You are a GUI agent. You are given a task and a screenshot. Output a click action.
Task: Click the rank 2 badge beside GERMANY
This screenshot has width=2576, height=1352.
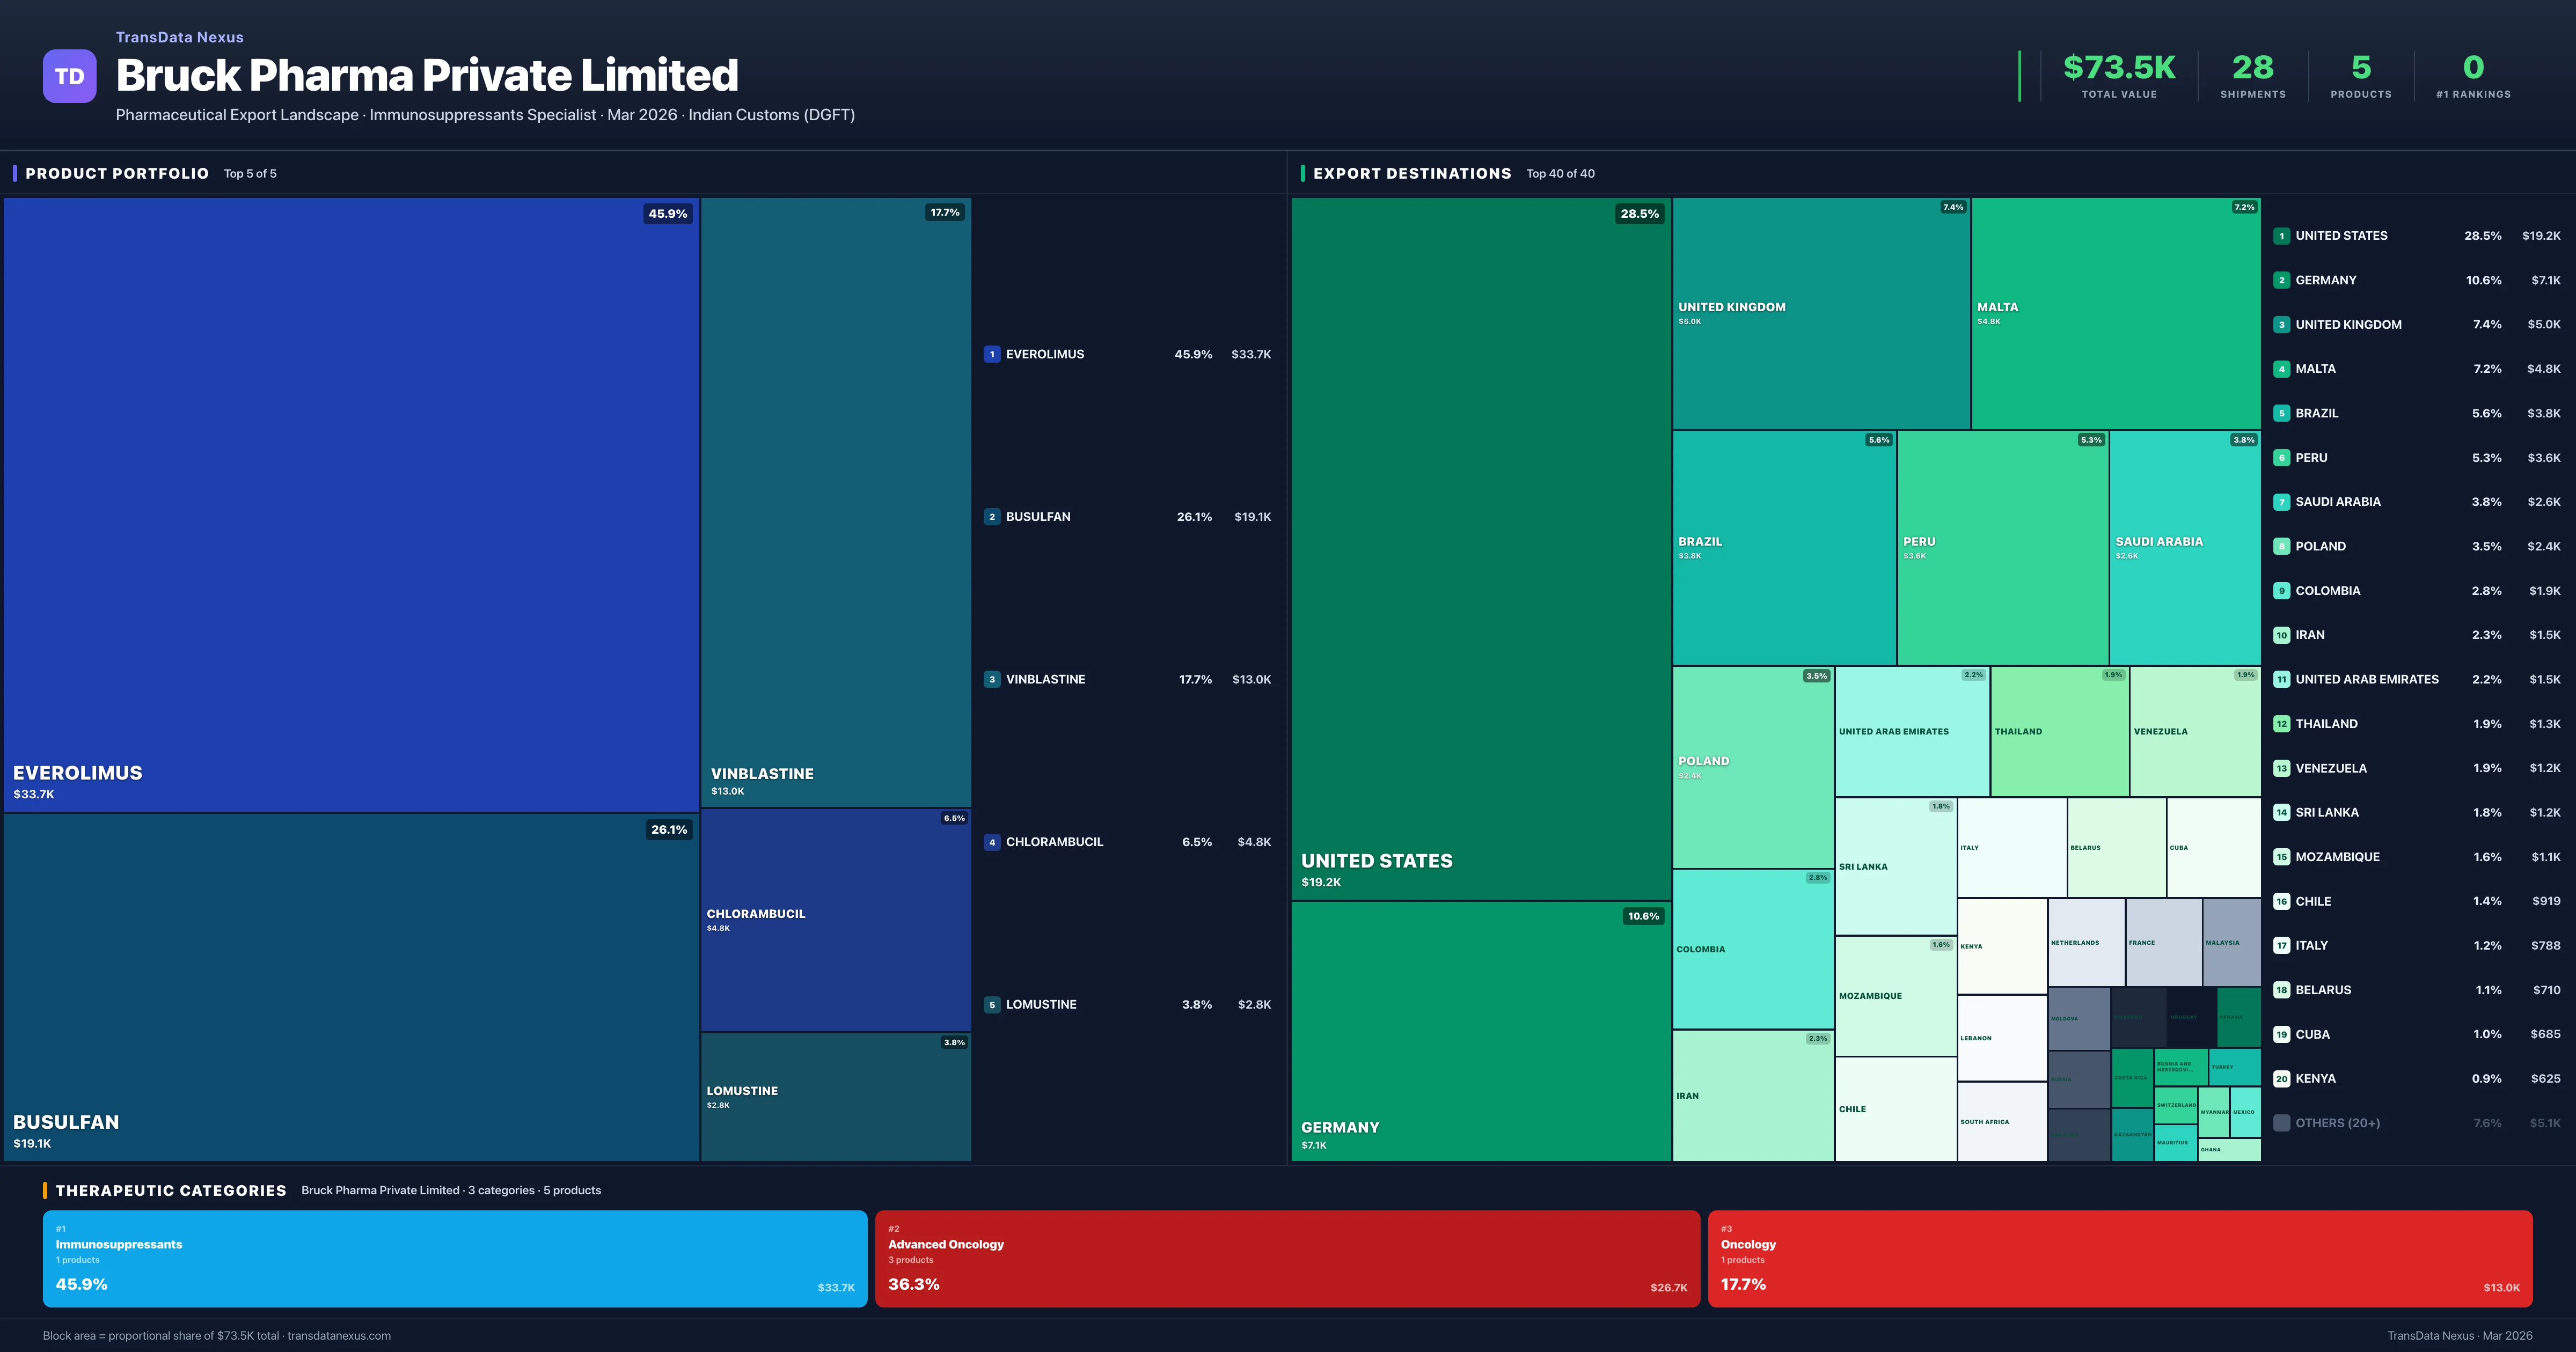(2282, 280)
